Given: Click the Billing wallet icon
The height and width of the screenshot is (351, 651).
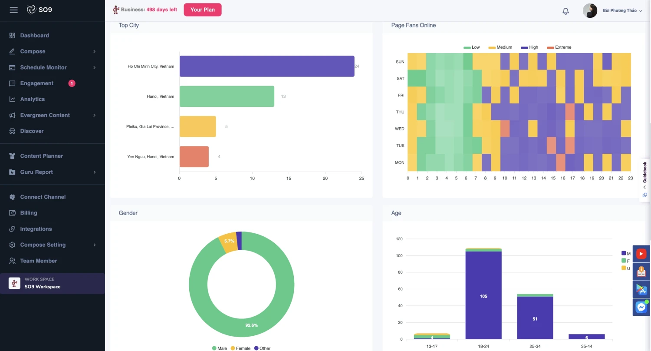Looking at the screenshot, I should point(12,213).
